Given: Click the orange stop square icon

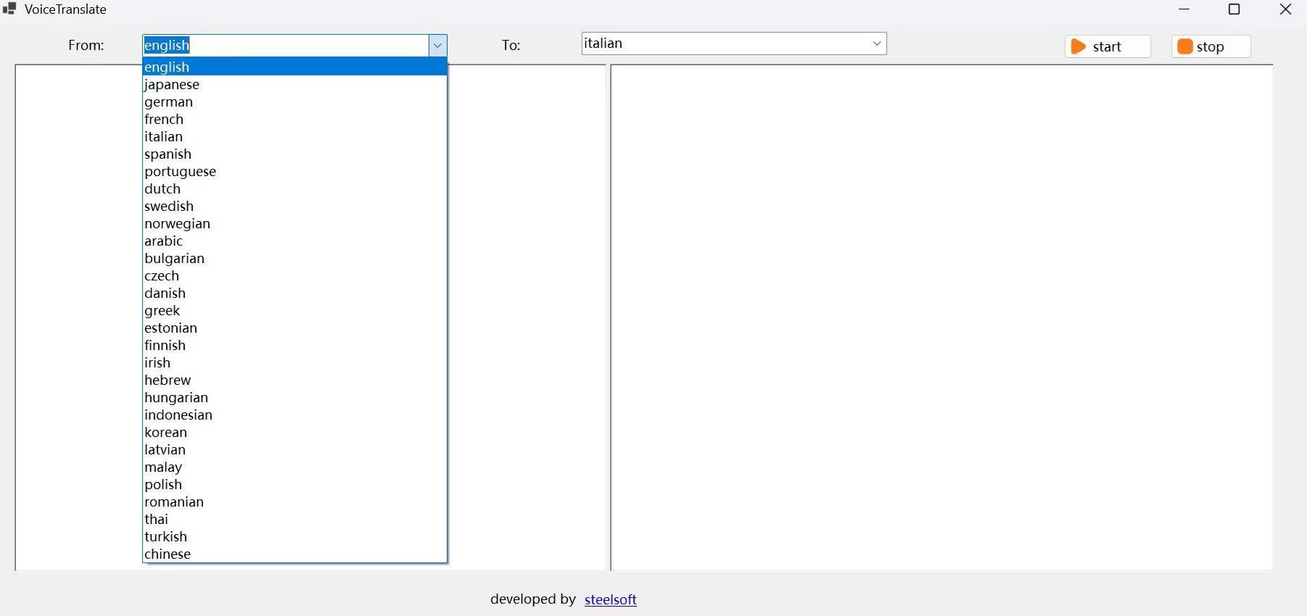Looking at the screenshot, I should click(x=1185, y=46).
